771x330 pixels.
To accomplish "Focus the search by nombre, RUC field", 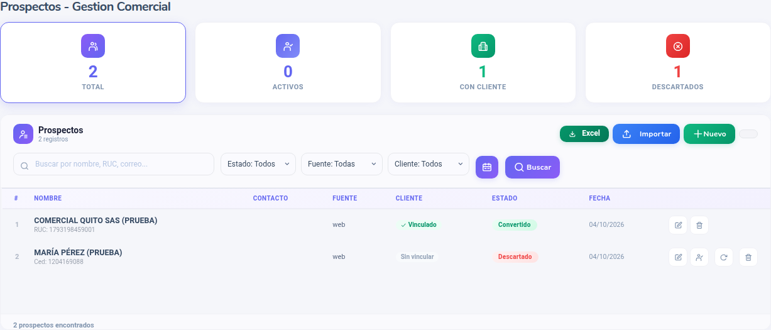I will 114,164.
